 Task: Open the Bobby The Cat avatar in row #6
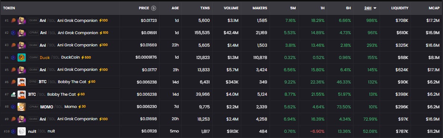[x=22, y=82]
